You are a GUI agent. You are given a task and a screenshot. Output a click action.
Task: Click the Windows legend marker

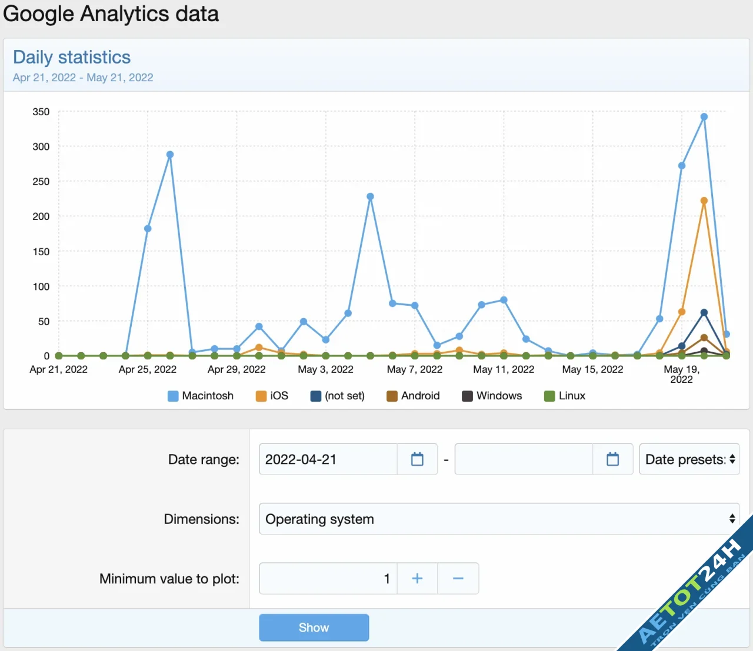point(465,396)
